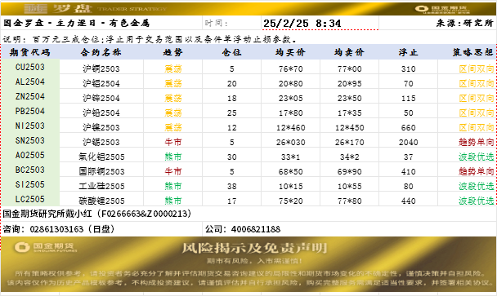Viewport: 497px width, 296px height.
Task: Click 波段优选 strategy in SI2505 row
Action: click(x=477, y=186)
